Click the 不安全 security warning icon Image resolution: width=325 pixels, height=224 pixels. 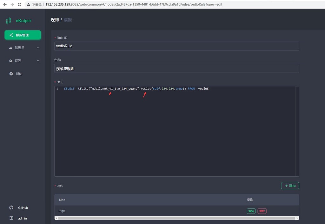point(29,4)
